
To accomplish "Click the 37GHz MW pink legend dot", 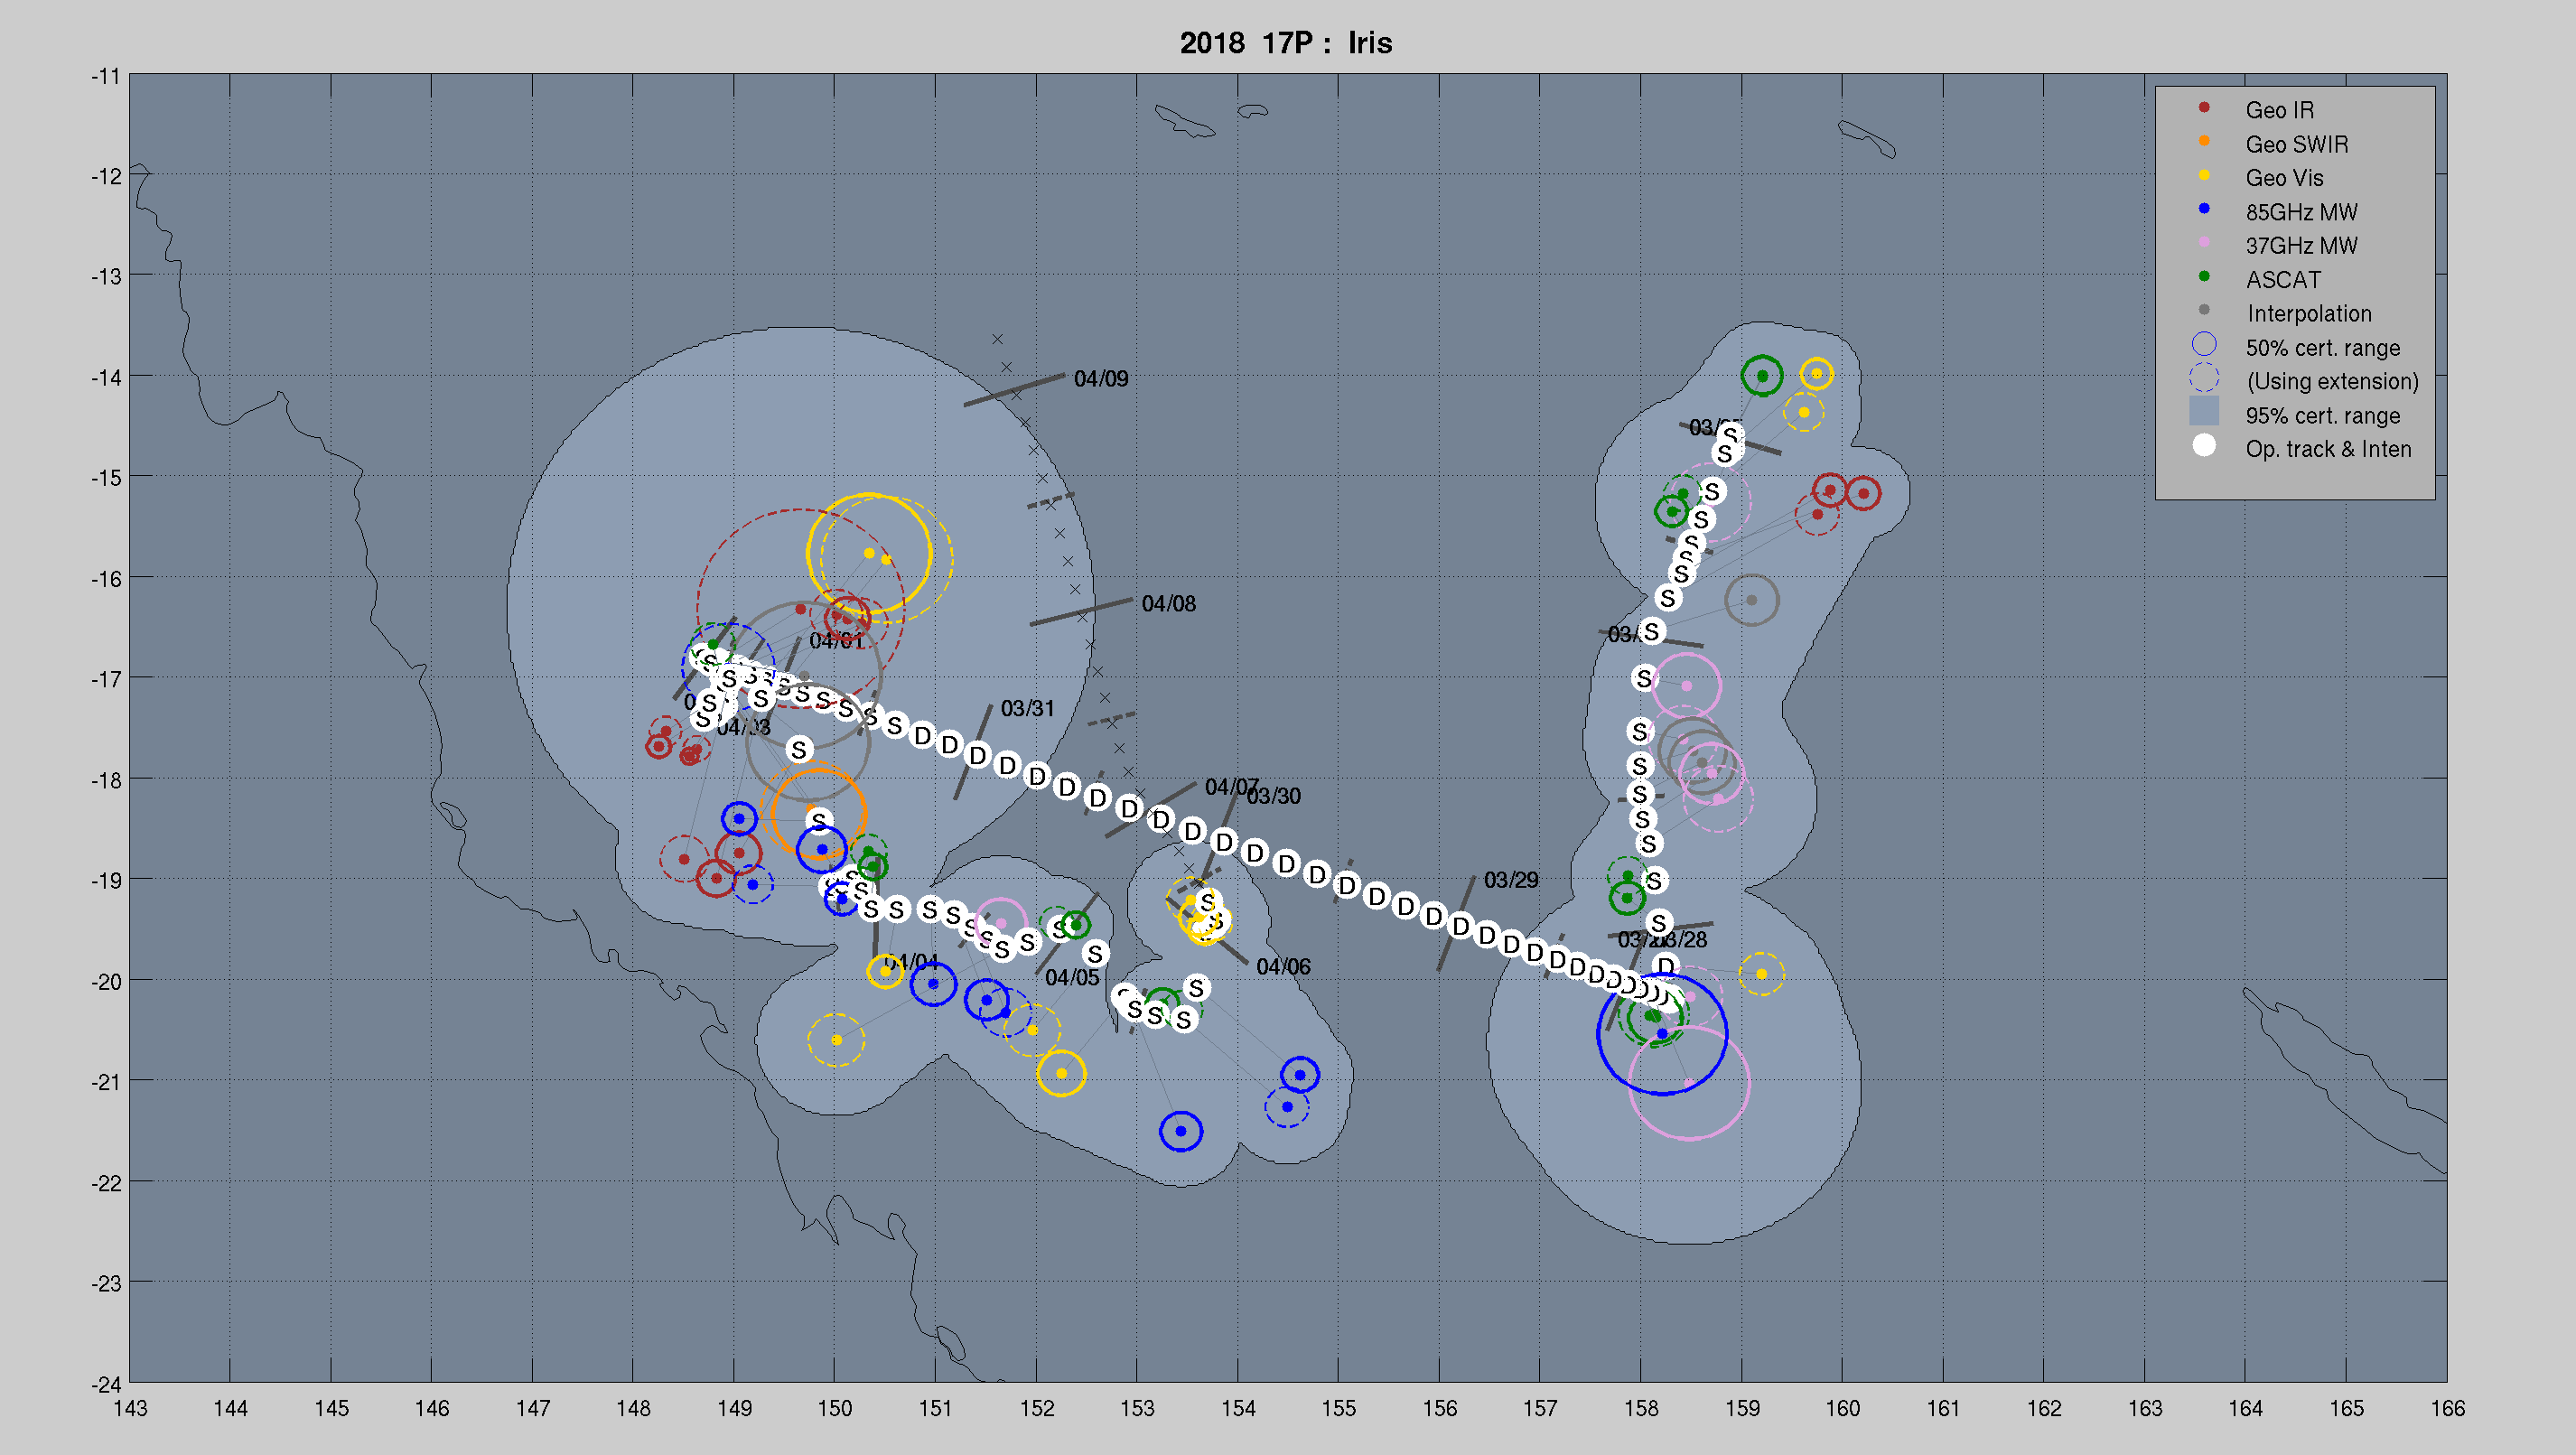I will [x=2204, y=243].
